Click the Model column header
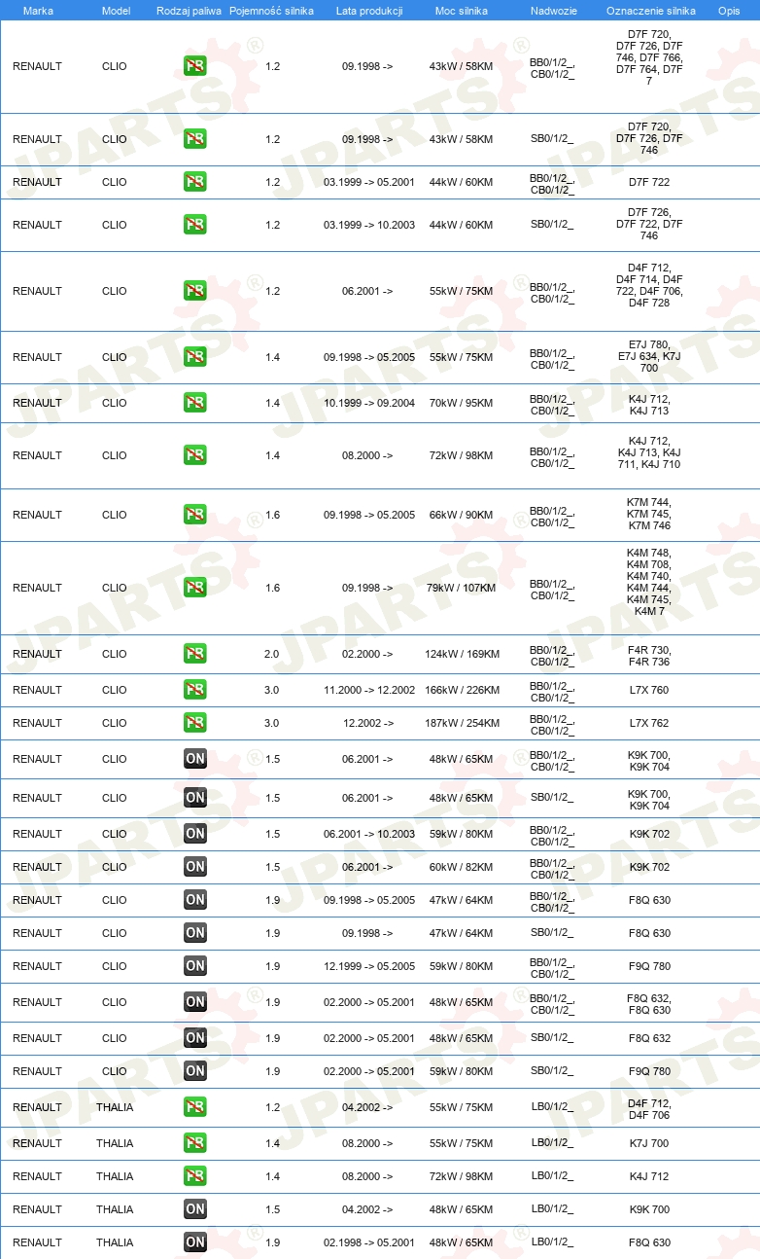This screenshot has height=1259, width=760. point(116,11)
